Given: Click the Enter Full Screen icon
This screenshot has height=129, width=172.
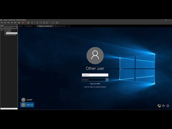Looking at the screenshot, I should [x=47, y=23].
